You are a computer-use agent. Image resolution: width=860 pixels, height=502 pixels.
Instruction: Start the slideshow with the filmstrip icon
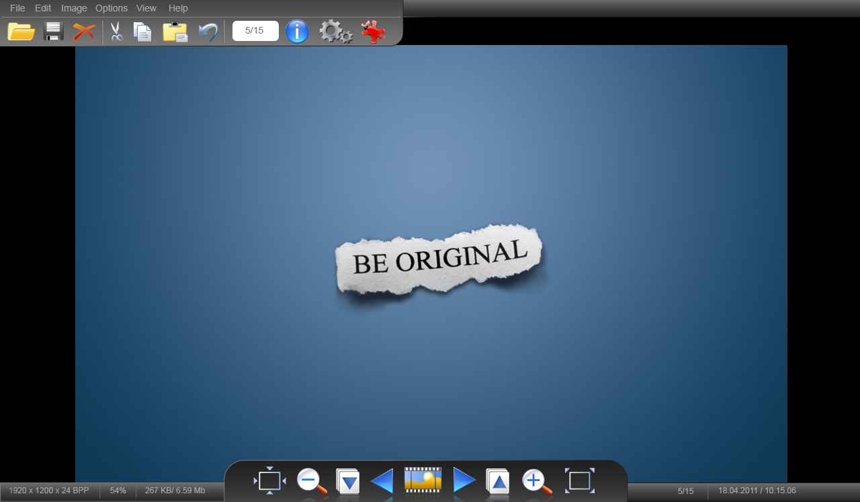pos(423,480)
